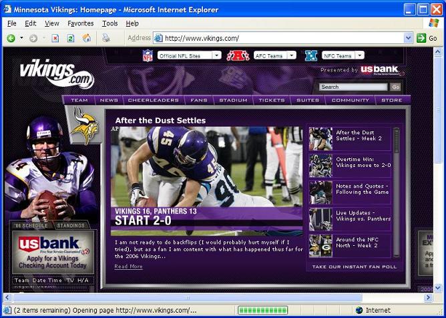Click the green page loading progress bar
This screenshot has height=318, width=446.
[x=262, y=310]
